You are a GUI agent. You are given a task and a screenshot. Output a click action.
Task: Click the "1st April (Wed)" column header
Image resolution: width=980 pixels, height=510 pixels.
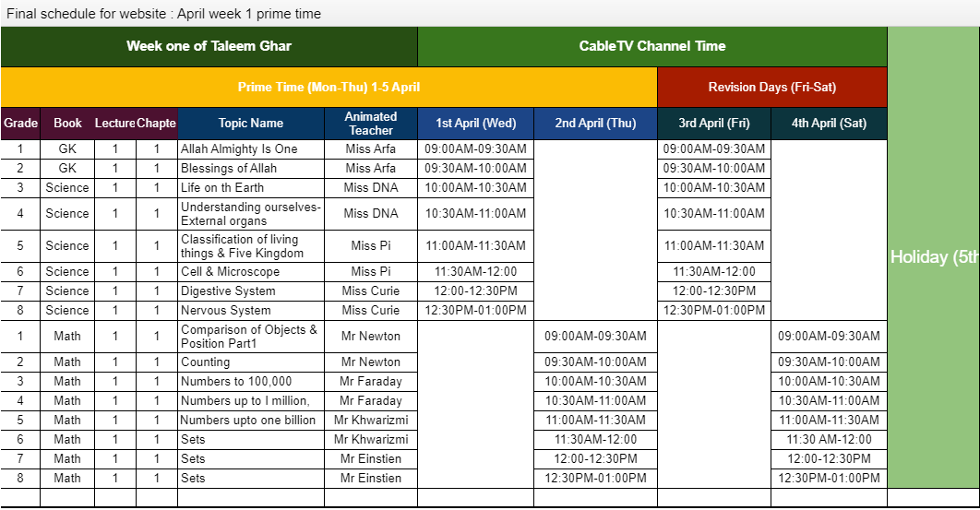(x=475, y=124)
